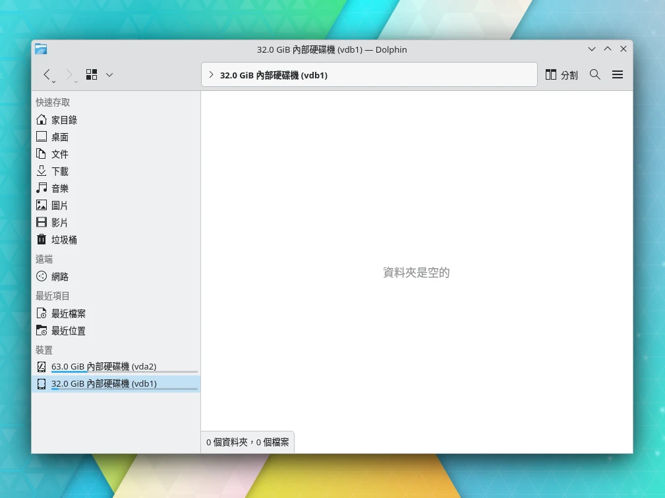
Task: Open 下載 downloads folder
Action: 60,171
